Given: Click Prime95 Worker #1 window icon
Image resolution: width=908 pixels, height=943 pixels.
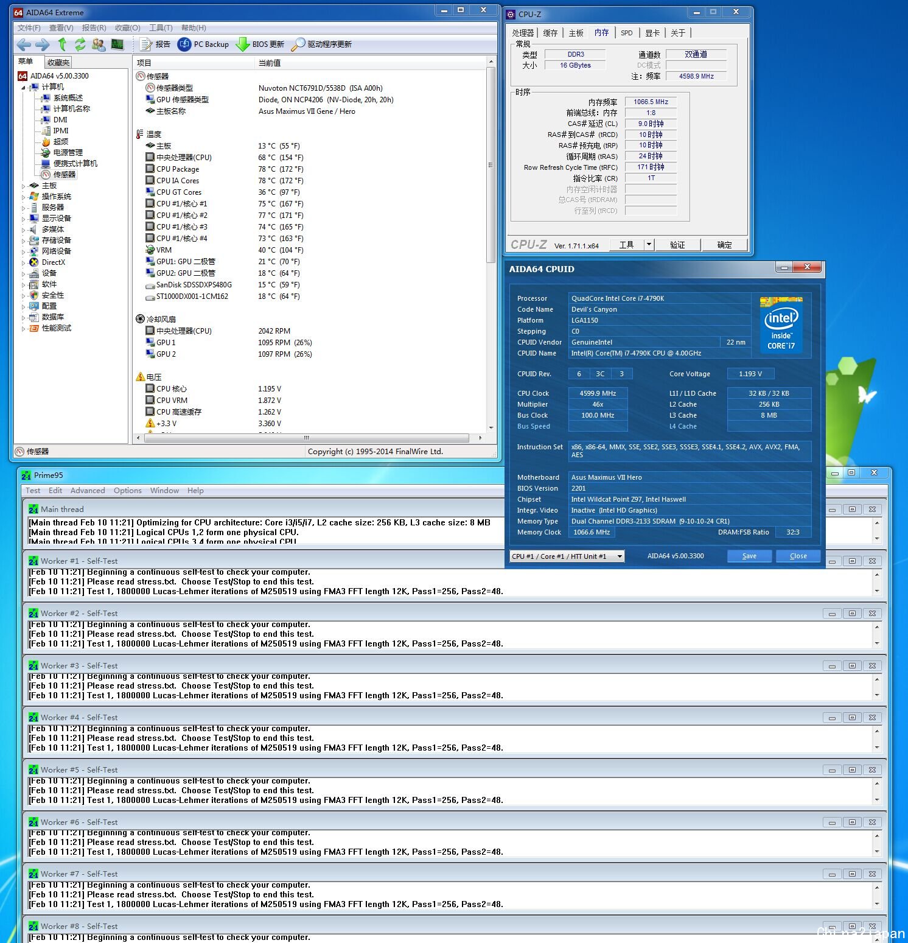Looking at the screenshot, I should 33,561.
